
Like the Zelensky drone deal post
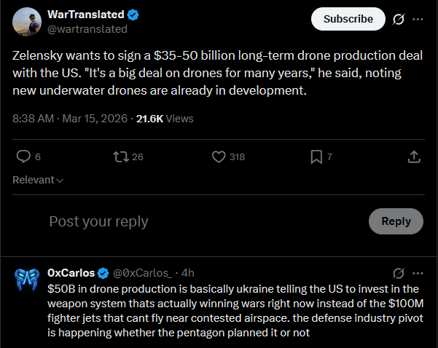[x=218, y=157]
